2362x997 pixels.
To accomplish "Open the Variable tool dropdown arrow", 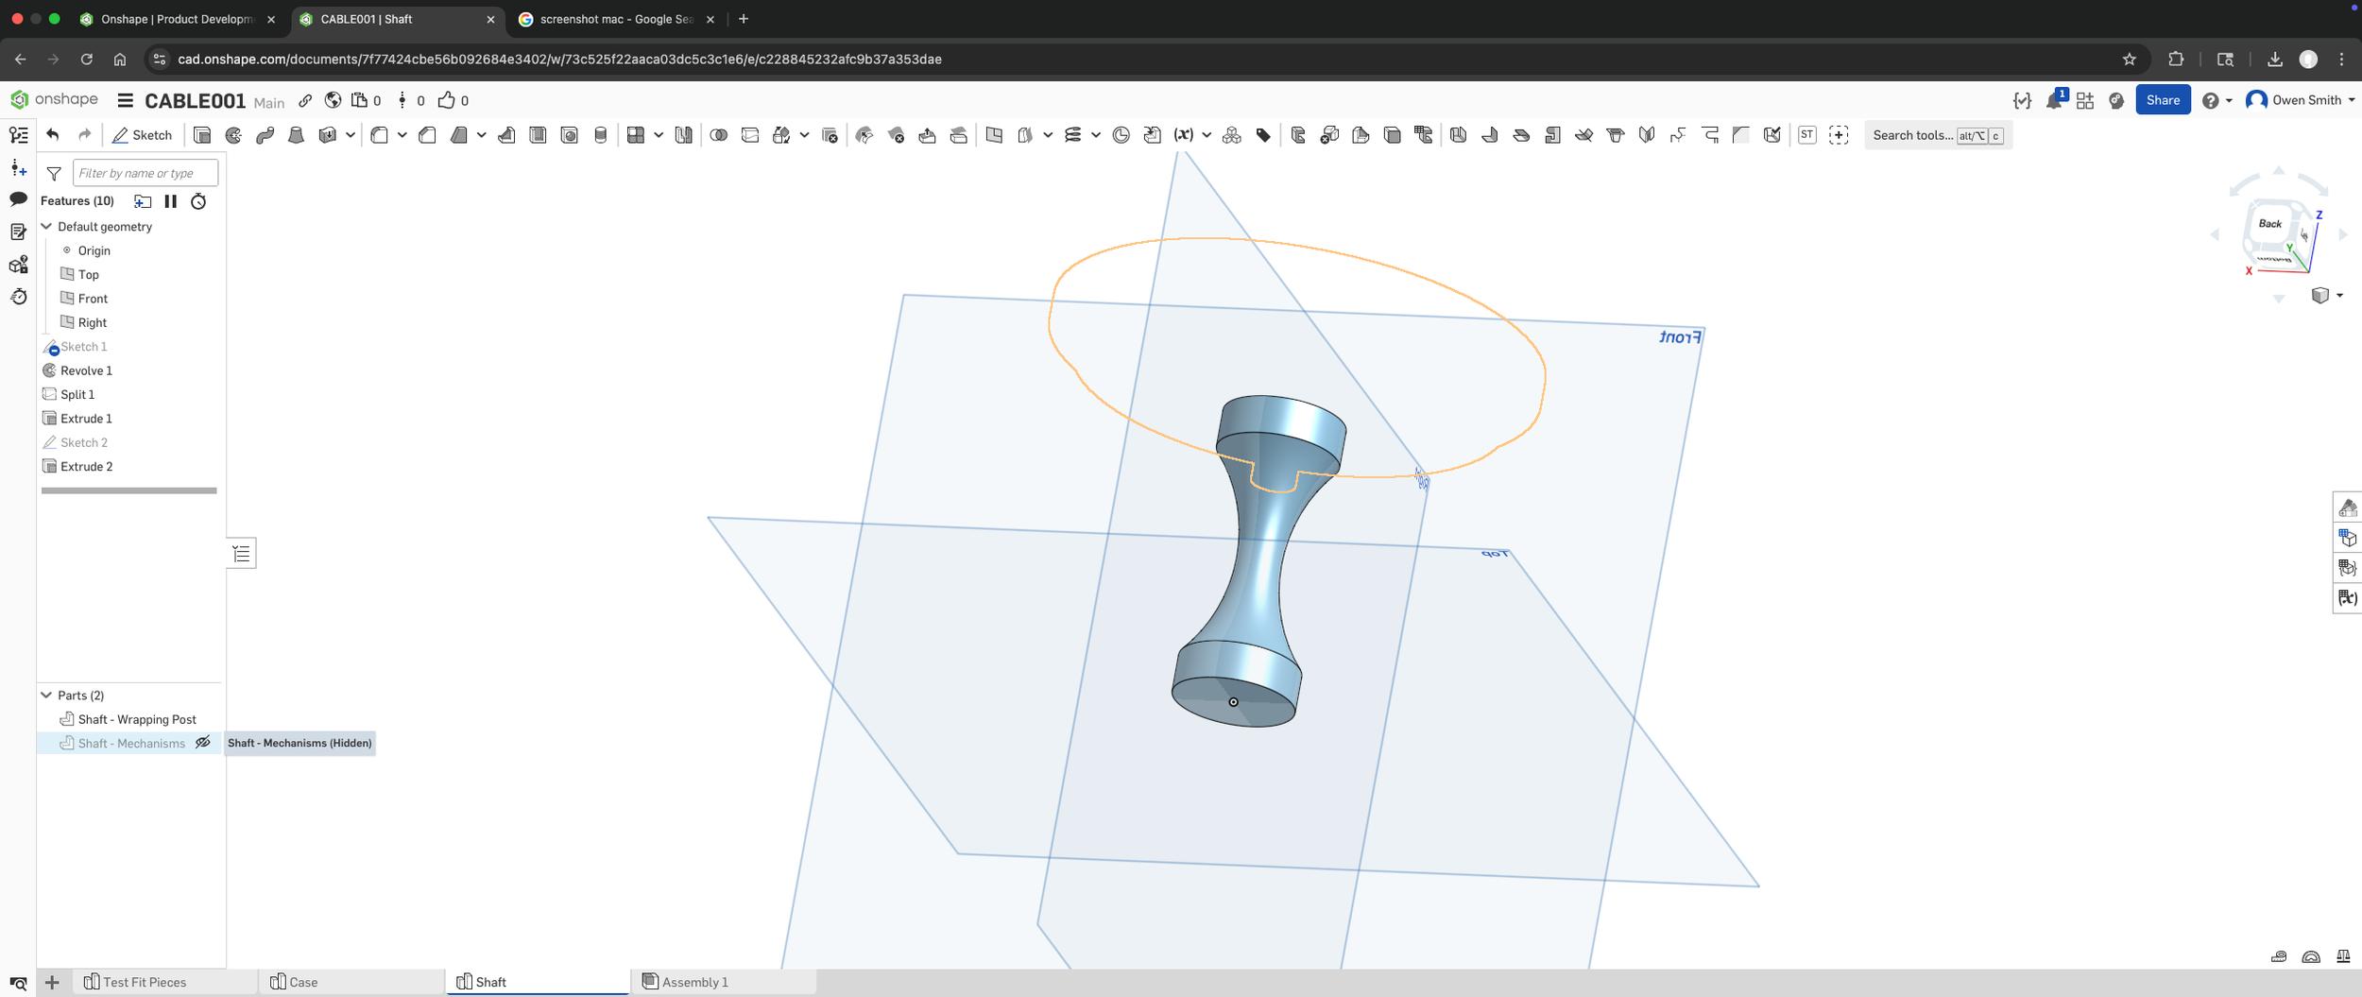I will tap(1207, 135).
